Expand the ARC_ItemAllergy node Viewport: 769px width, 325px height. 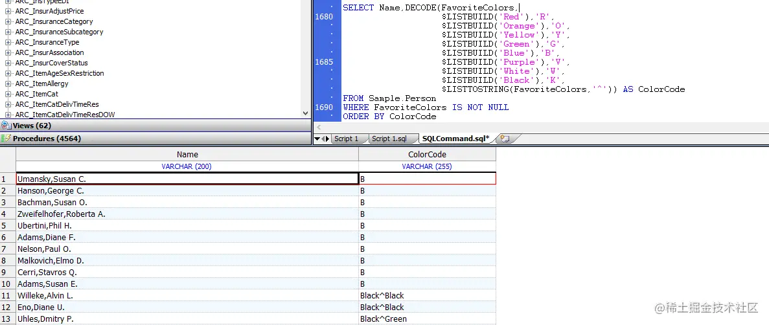click(x=8, y=84)
